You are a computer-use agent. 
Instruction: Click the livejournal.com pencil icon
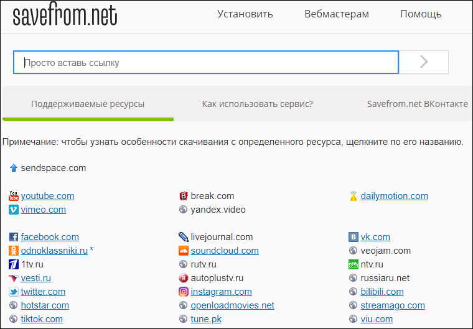(184, 237)
